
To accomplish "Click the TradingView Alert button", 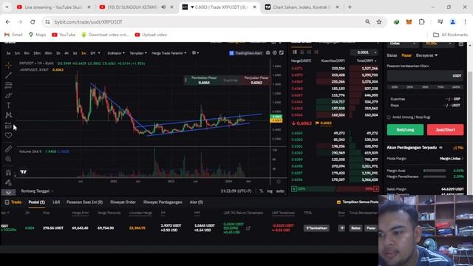I will point(245,53).
